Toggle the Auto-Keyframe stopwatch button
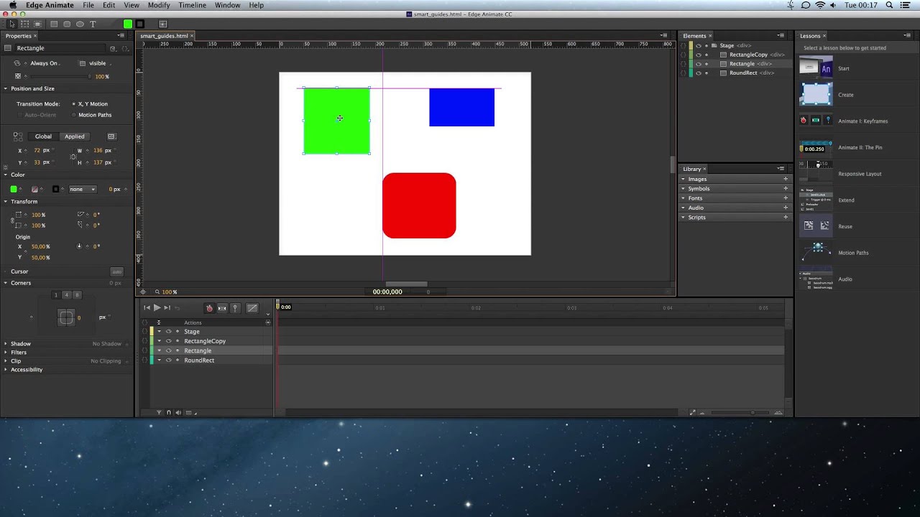920x517 pixels. pos(209,308)
